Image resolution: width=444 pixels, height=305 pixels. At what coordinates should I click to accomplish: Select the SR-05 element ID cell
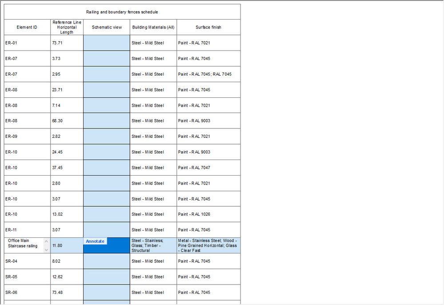27,277
